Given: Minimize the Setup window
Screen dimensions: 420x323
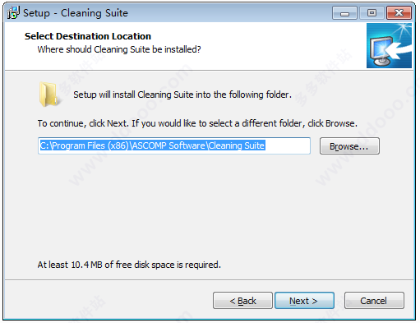Looking at the screenshot, I should [344, 13].
